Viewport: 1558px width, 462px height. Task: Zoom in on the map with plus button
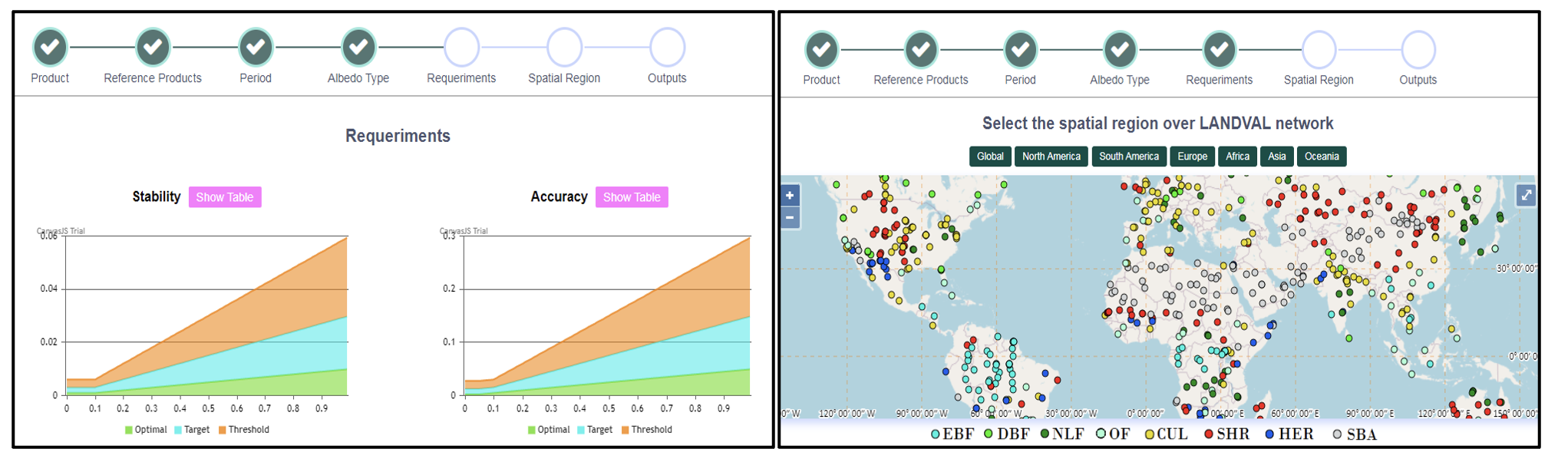point(790,196)
